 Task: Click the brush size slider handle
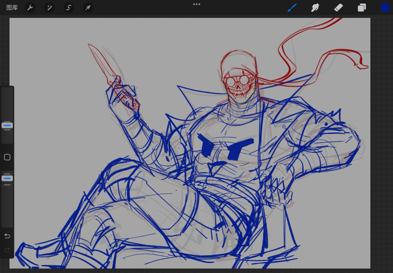(x=7, y=125)
